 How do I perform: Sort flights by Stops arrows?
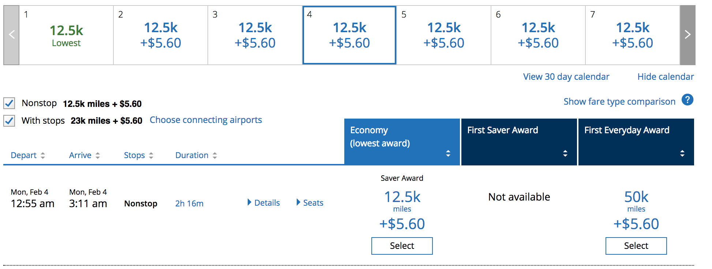point(151,156)
